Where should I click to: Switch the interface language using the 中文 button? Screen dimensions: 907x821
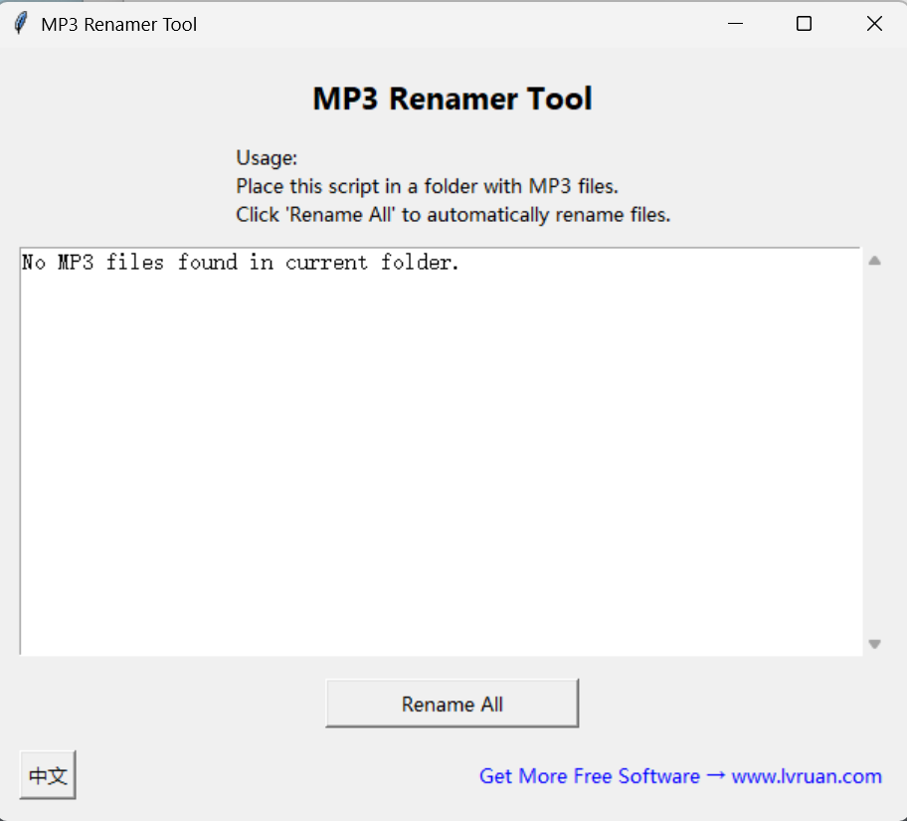point(47,775)
